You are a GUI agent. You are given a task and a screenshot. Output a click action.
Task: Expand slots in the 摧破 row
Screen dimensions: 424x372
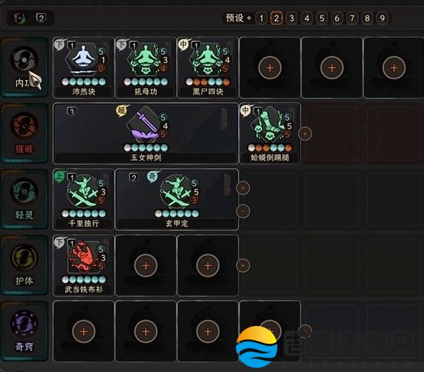coord(305,134)
